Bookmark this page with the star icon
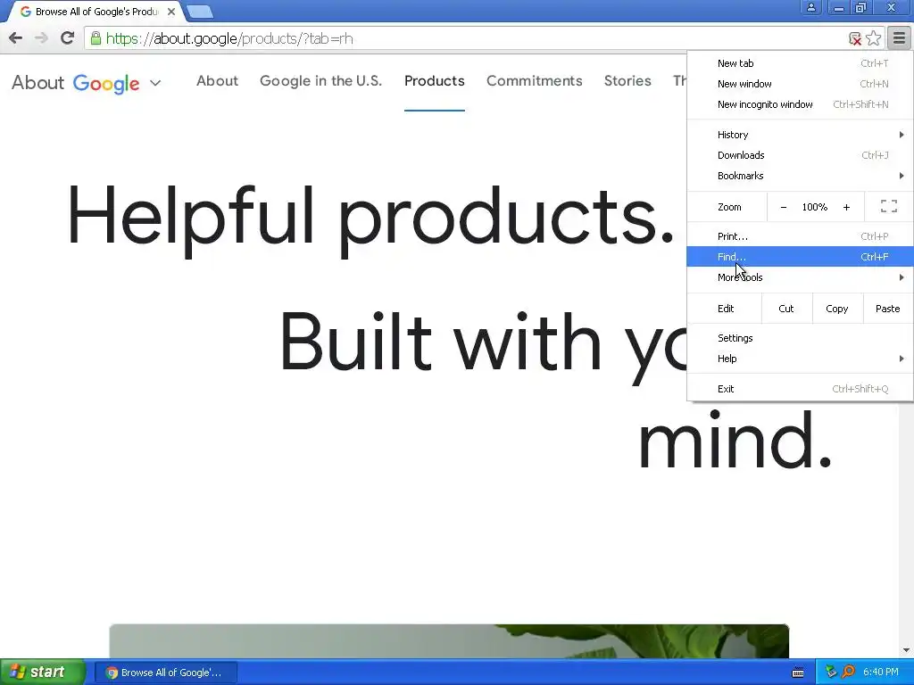 (x=873, y=38)
